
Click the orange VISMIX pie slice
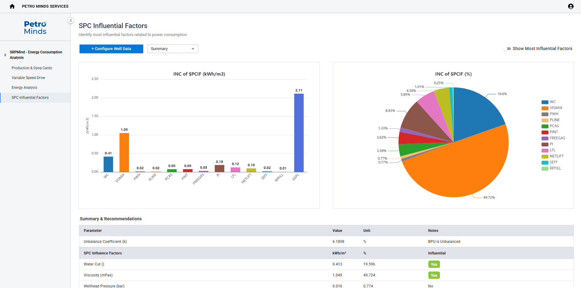tap(459, 171)
